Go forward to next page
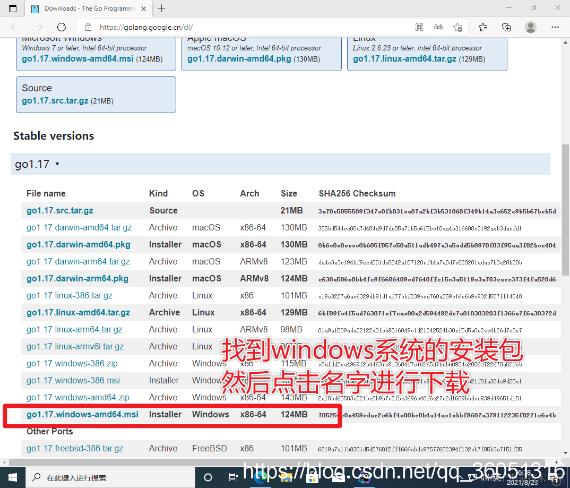Viewport: 570px width, 488px height. [38, 27]
